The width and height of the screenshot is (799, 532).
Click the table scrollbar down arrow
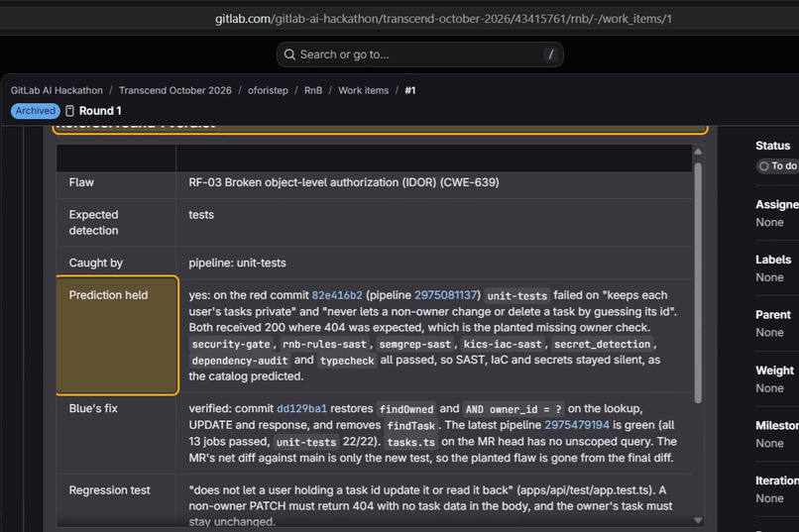pos(698,520)
